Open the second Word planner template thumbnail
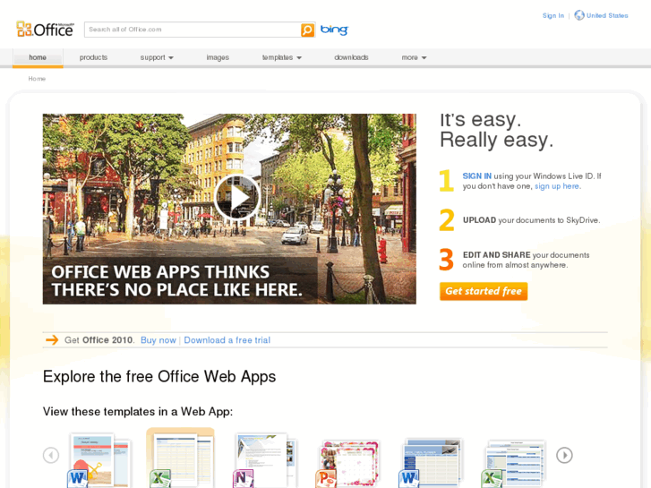This screenshot has width=651, height=488. 431,462
